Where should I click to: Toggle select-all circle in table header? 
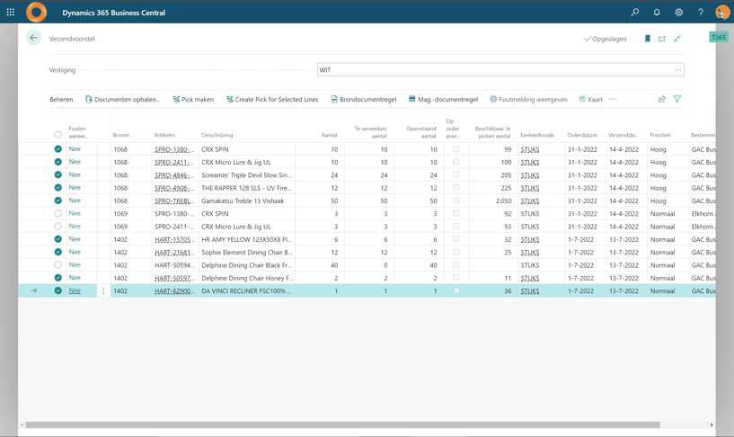57,134
